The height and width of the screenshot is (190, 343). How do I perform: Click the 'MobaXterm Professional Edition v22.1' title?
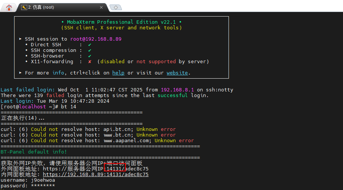[x=122, y=22]
